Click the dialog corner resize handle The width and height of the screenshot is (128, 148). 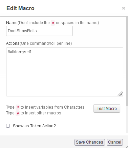[x=127, y=147]
